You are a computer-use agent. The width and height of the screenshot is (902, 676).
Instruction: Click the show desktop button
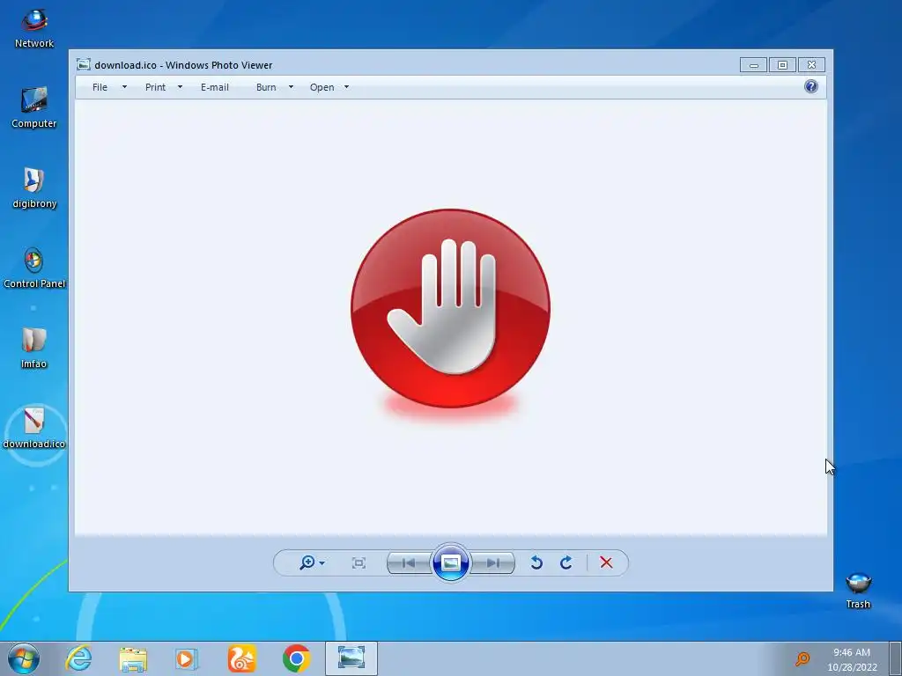(x=896, y=658)
